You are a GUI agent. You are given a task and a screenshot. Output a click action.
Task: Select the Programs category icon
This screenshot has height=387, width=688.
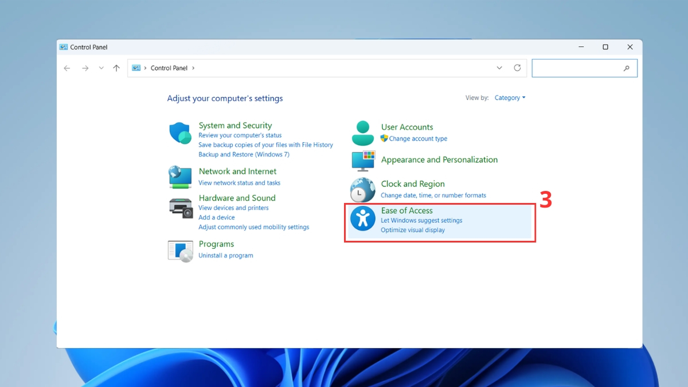tap(180, 251)
